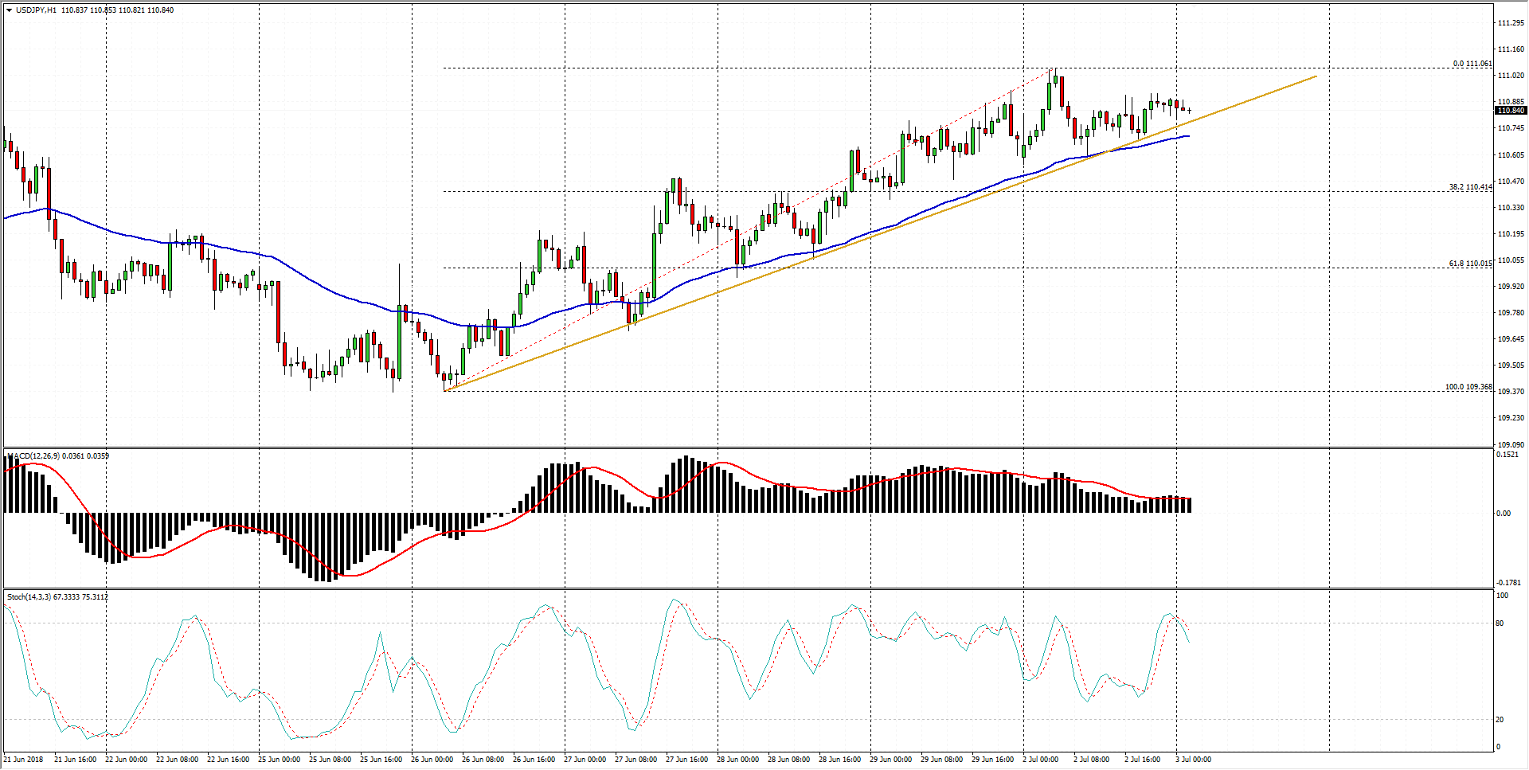Click the right end of the blue moving average
1529x770 pixels.
[x=1188, y=136]
